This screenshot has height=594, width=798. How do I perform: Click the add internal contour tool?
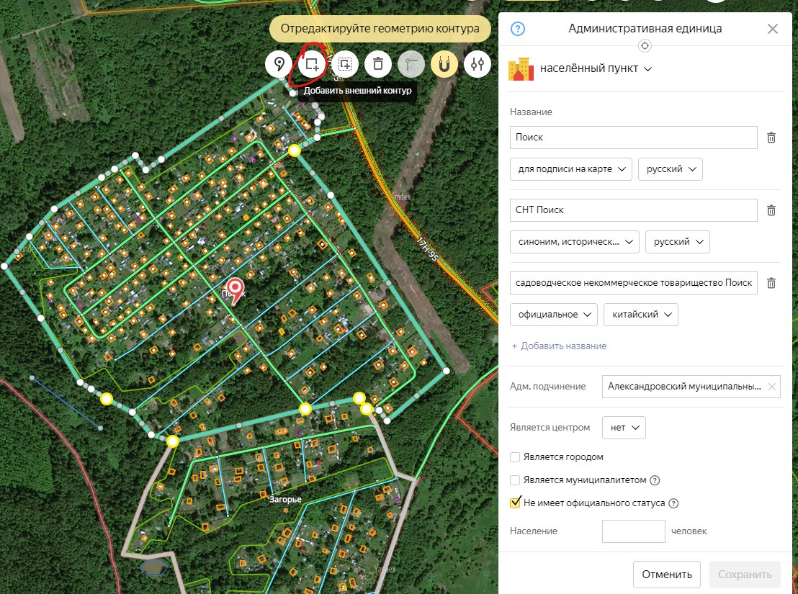pos(344,64)
